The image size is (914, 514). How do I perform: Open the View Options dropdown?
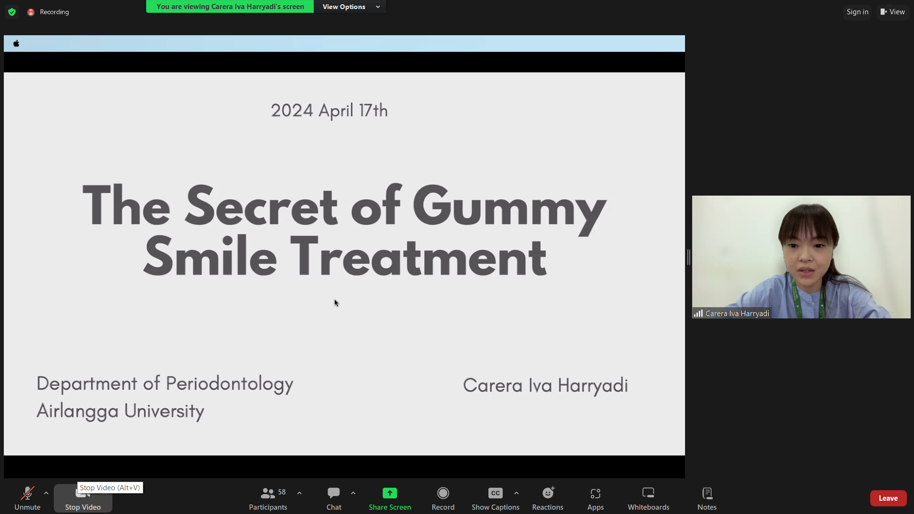click(350, 7)
